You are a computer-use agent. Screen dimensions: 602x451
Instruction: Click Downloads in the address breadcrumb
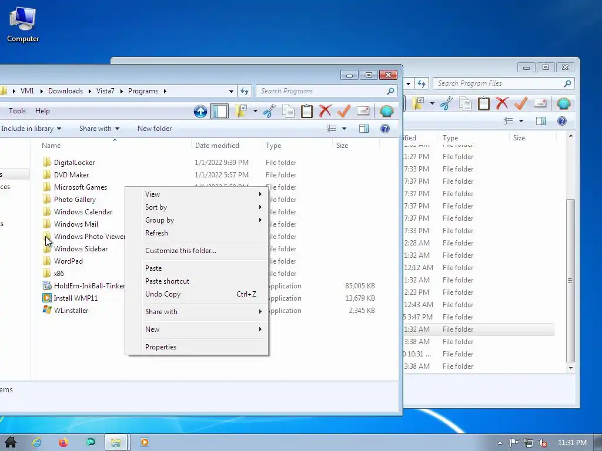pos(65,91)
